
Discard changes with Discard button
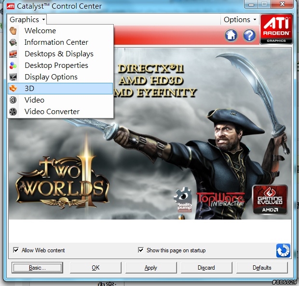tap(206, 268)
